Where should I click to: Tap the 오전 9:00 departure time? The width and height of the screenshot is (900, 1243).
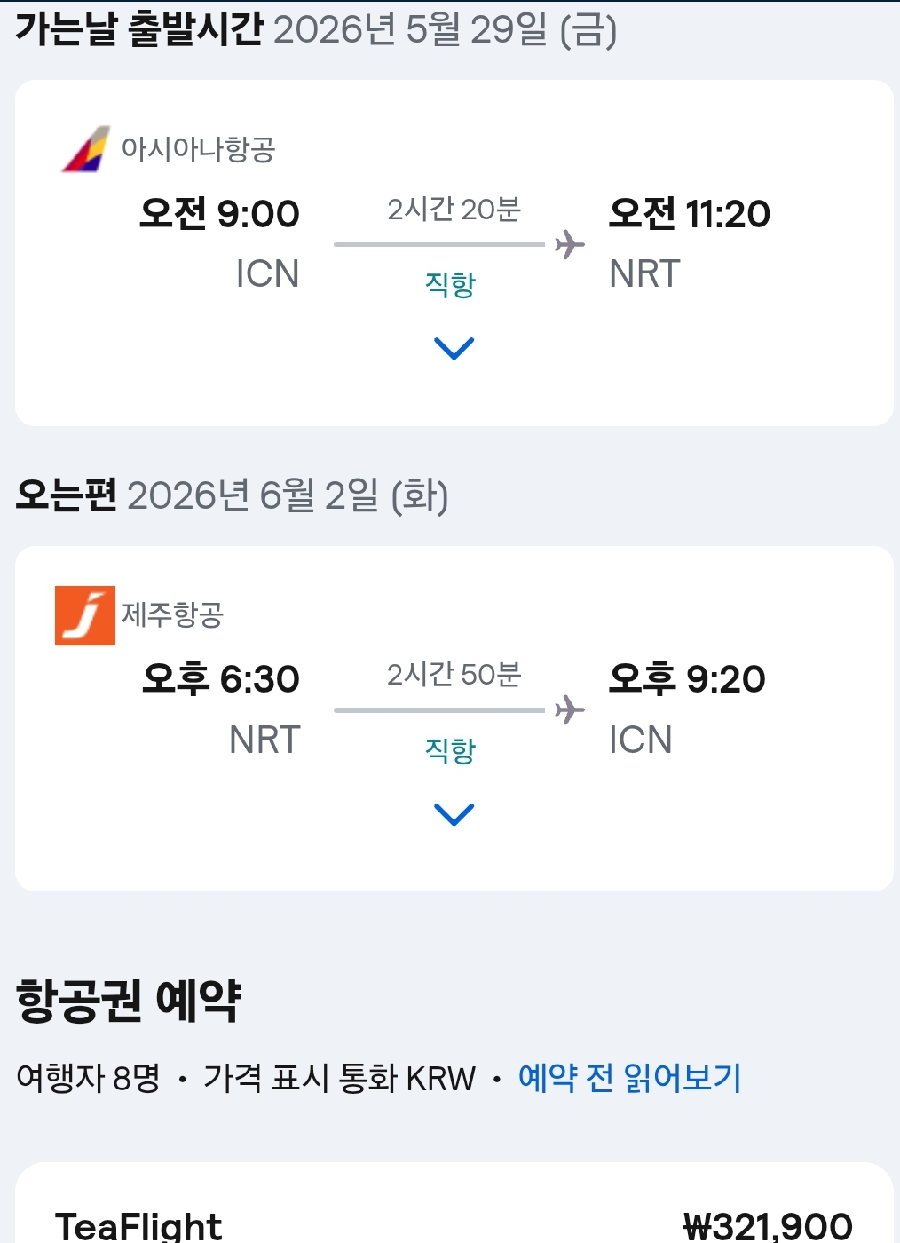220,214
